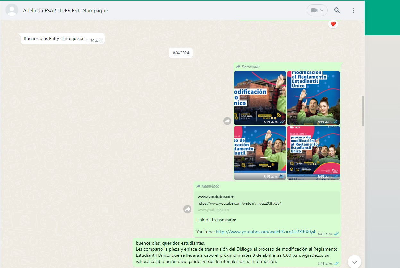The image size is (400, 268).
Task: Click contact name Adelinda ESAP LIDER EST. Numpaque
Action: (x=65, y=11)
